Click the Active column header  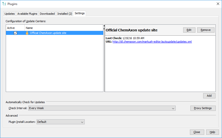point(15,28)
